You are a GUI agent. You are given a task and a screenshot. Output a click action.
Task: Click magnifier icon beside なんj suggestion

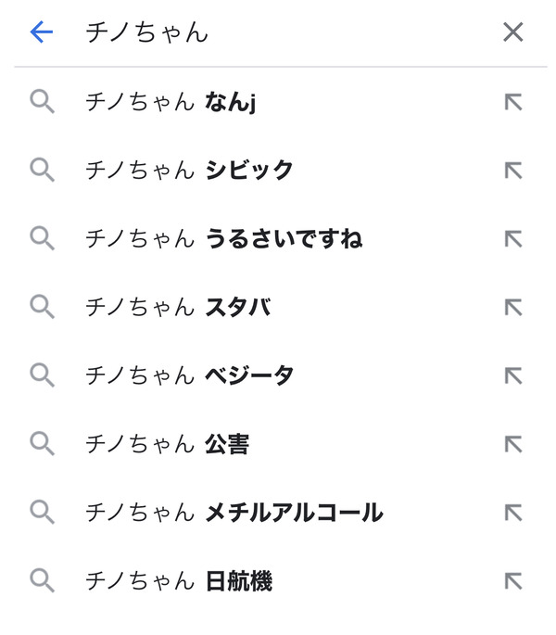coord(42,102)
